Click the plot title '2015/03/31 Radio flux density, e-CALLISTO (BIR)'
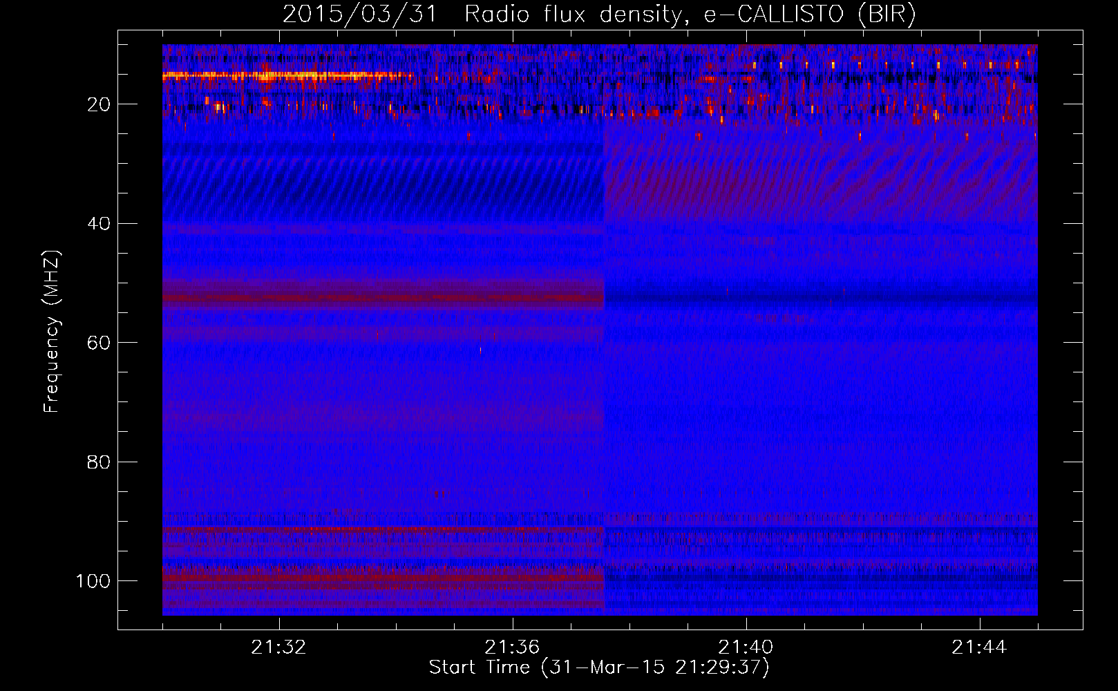Screen dimensions: 1118x691 (x=599, y=14)
